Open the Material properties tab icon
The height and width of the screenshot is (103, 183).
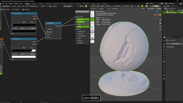(164, 75)
